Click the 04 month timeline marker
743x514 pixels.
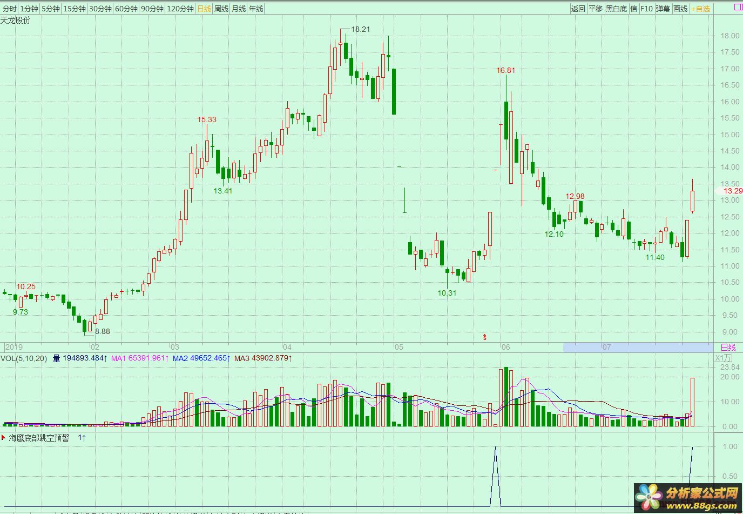coord(287,347)
